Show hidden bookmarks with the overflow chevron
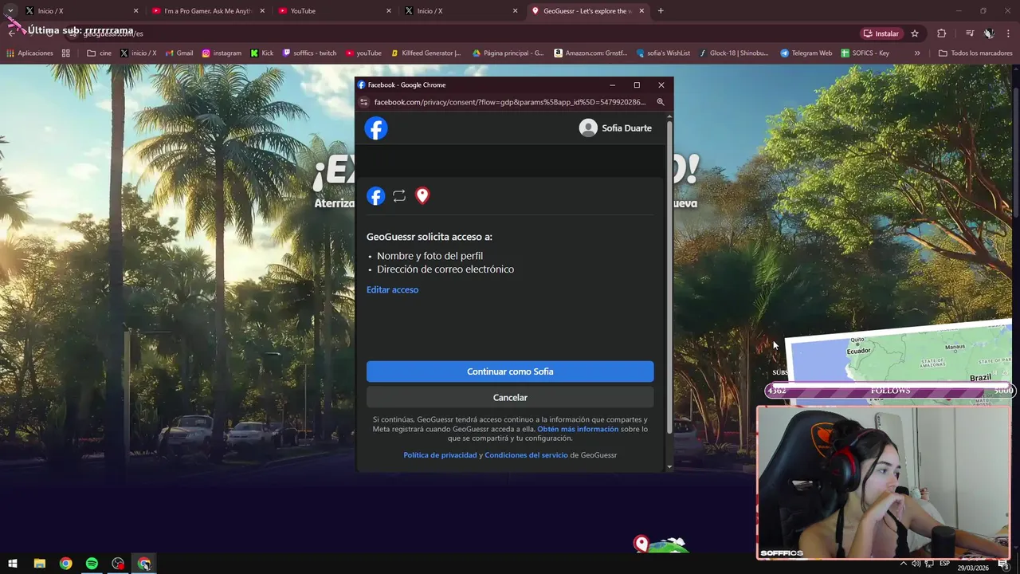The width and height of the screenshot is (1020, 574). 917,53
